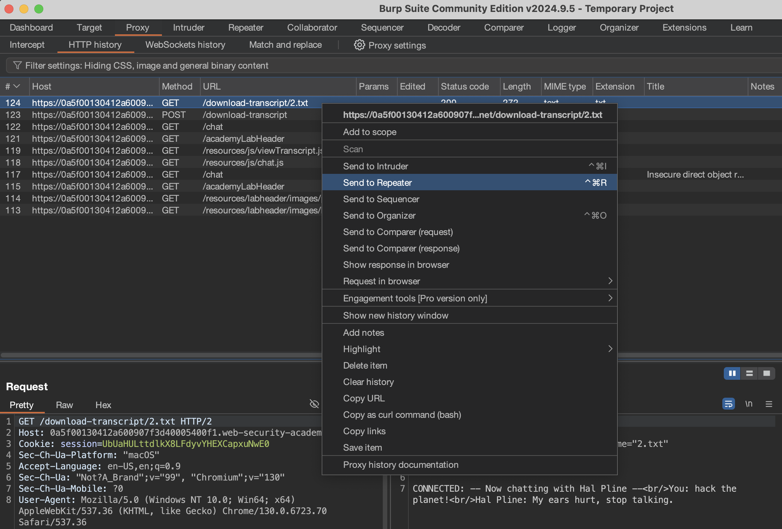
Task: Choose Send to Intruder in context menu
Action: [469, 166]
